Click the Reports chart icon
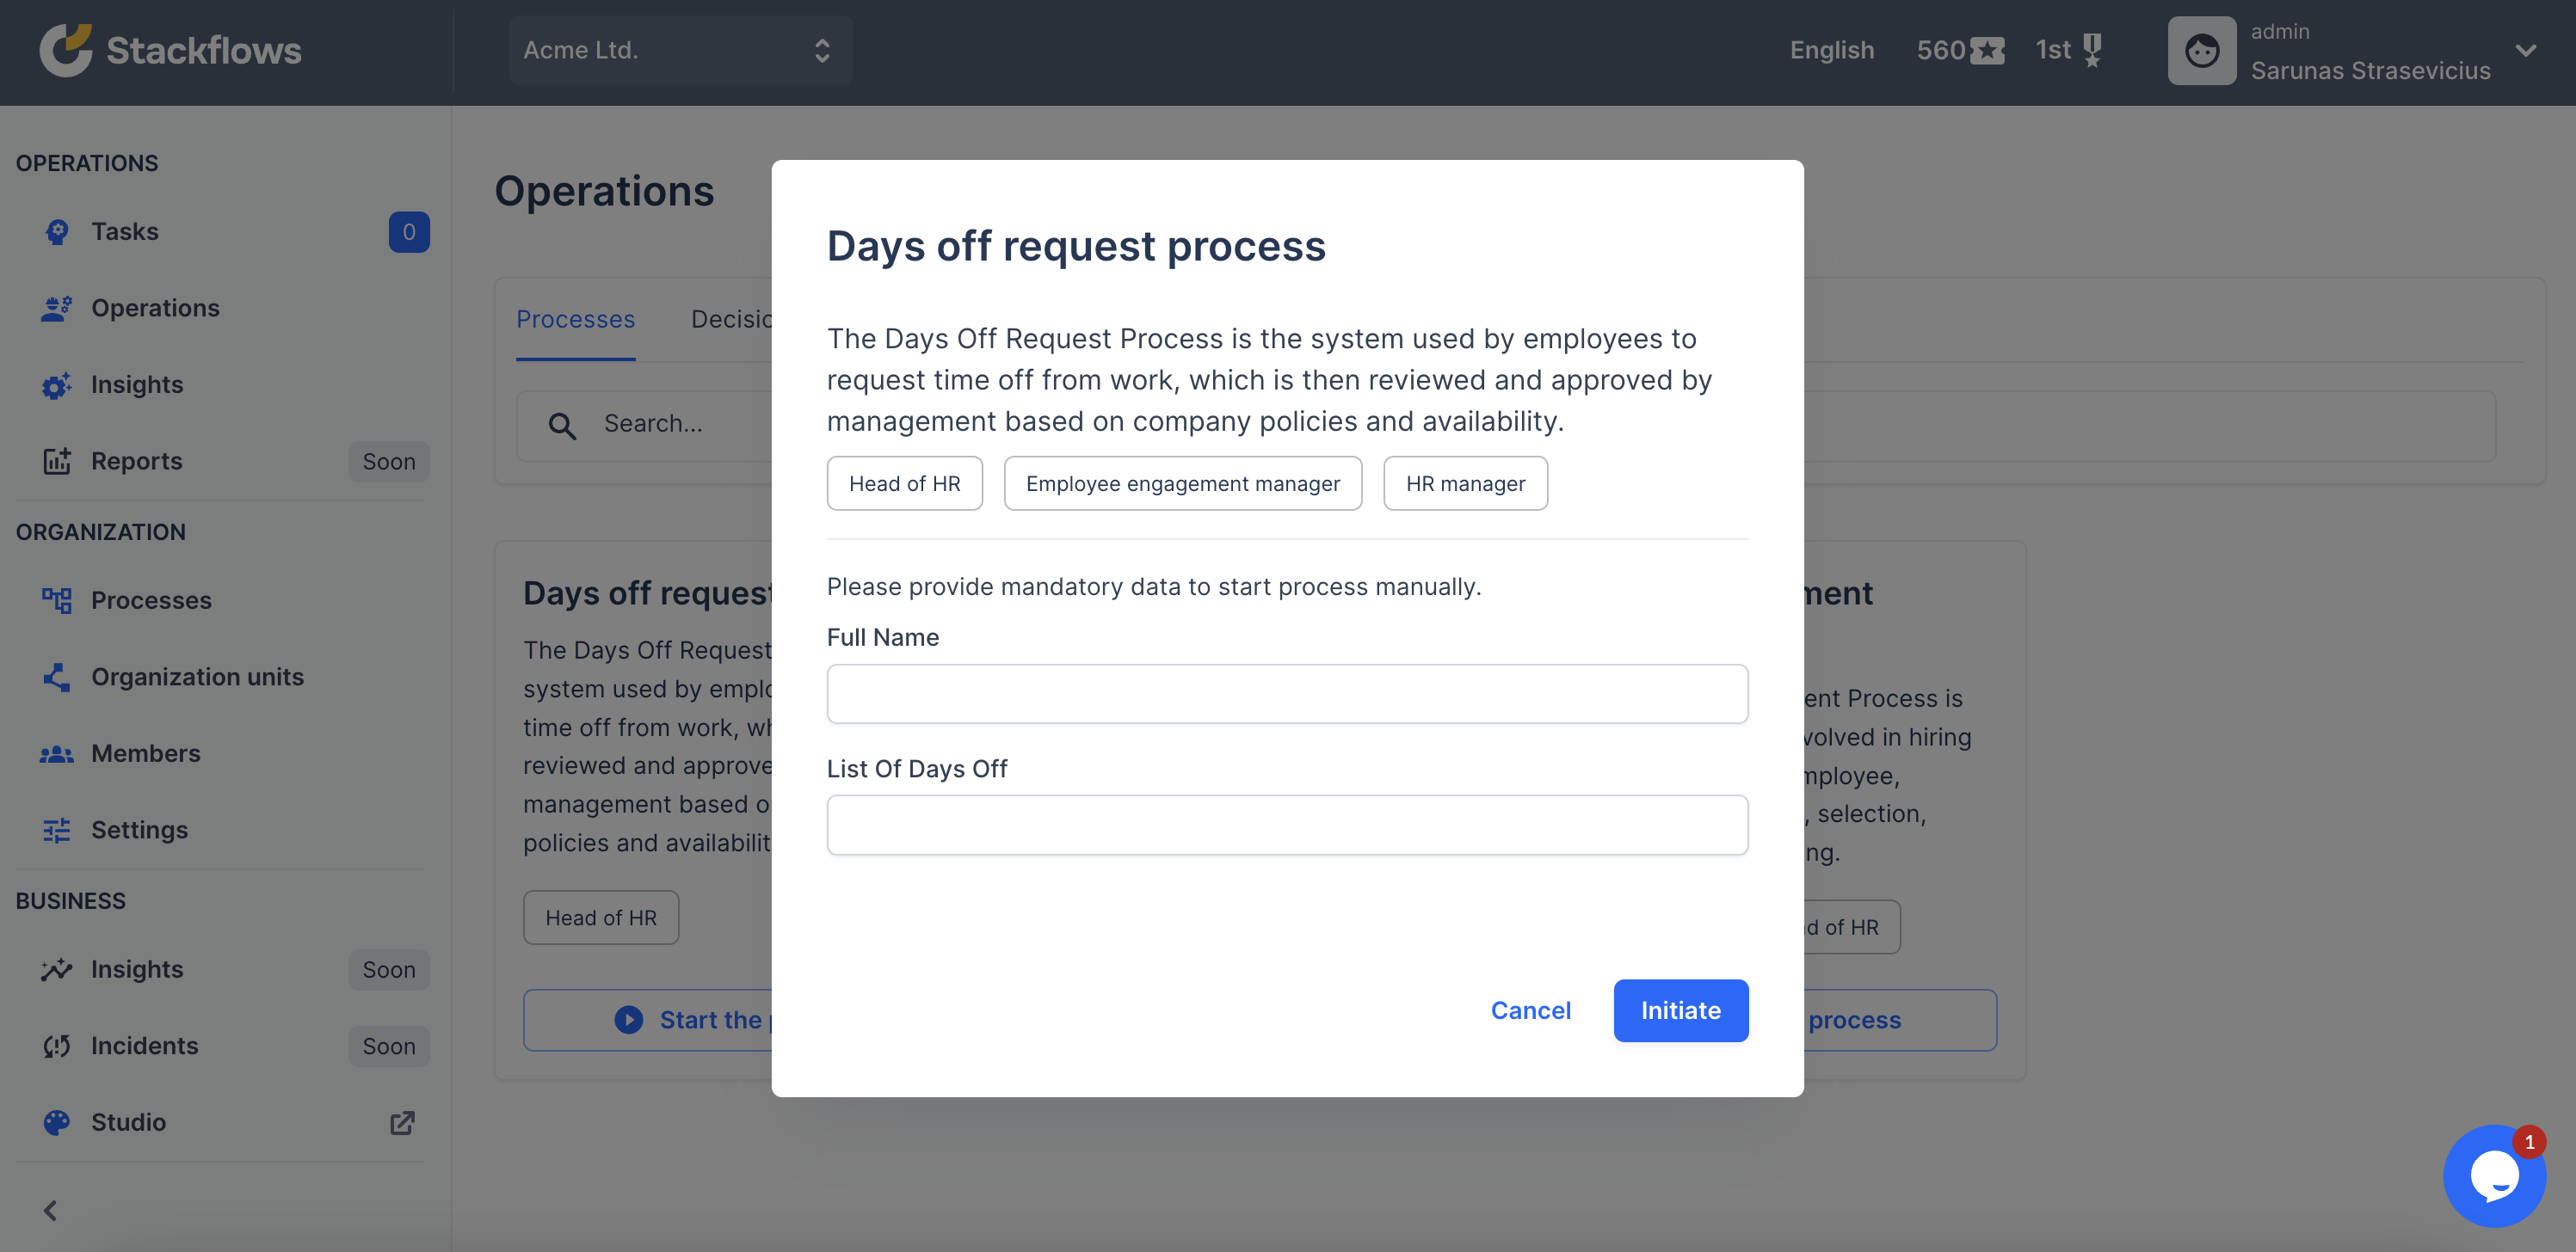Viewport: 2576px width, 1252px height. coord(56,461)
